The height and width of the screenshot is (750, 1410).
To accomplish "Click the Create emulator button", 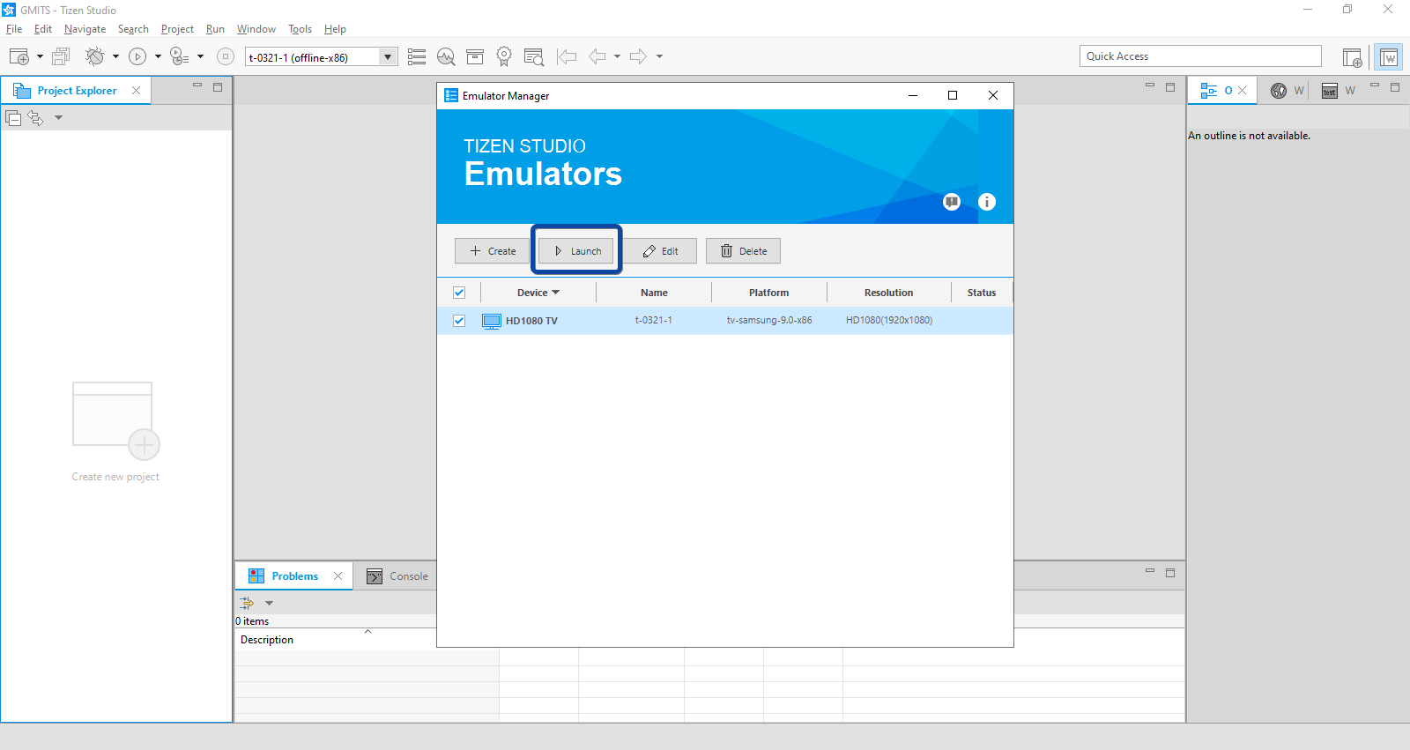I will [492, 251].
